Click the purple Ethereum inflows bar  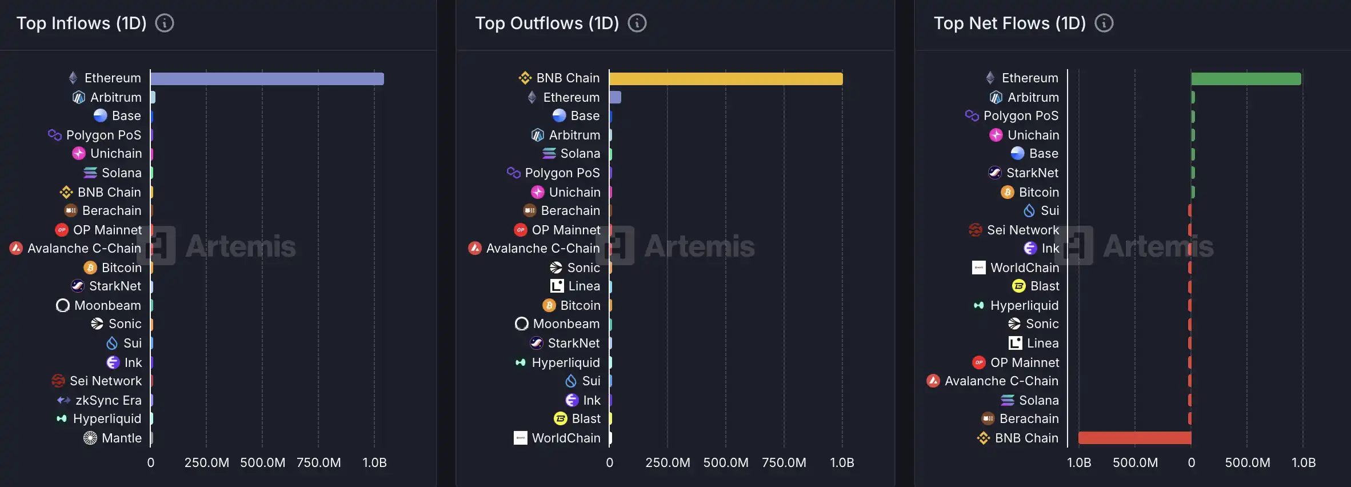267,79
